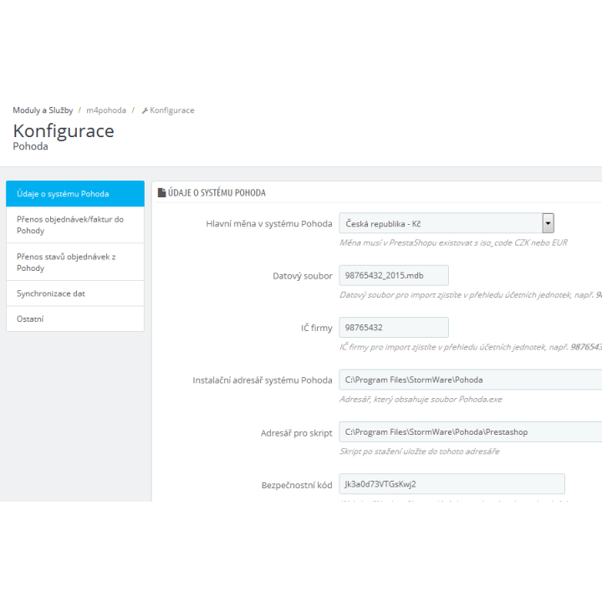Screen dimensions: 602x602
Task: Focus the Bezpečnostní kód input field
Action: coord(451,484)
